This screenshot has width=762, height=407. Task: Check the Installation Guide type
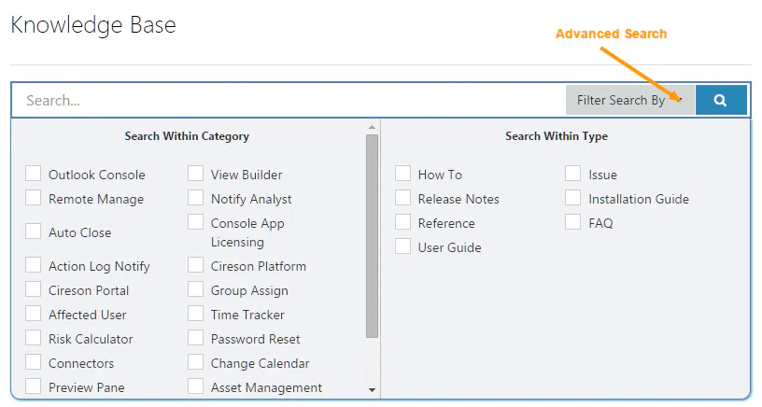[x=573, y=198]
